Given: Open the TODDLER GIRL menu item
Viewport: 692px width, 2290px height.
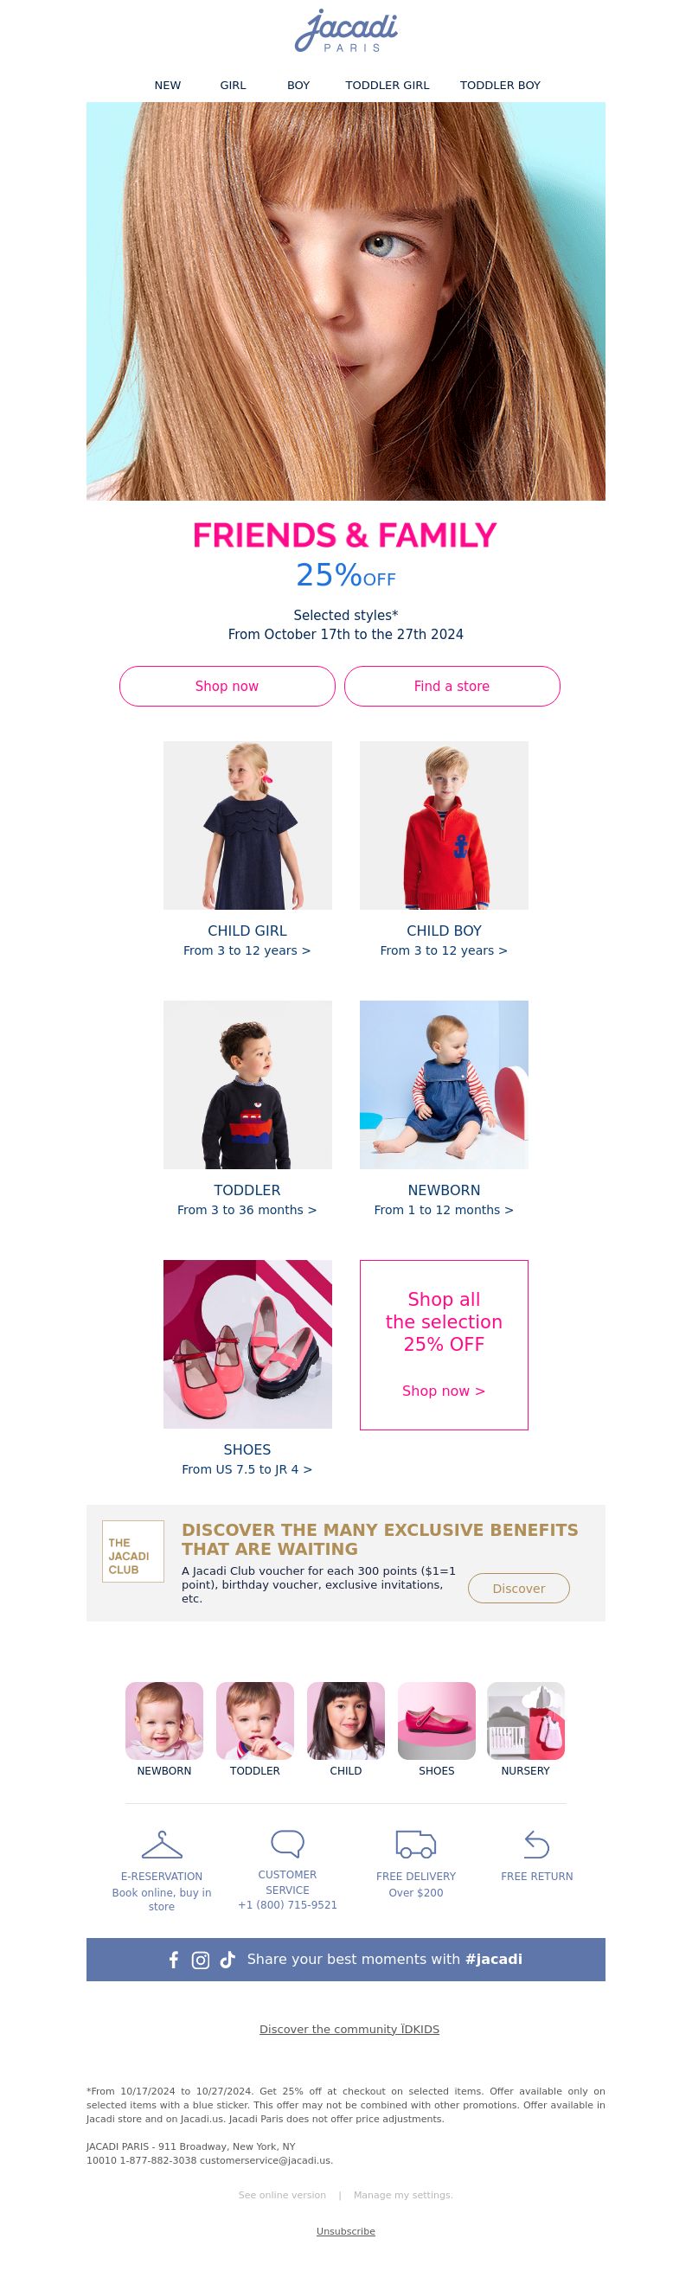Looking at the screenshot, I should [x=387, y=86].
